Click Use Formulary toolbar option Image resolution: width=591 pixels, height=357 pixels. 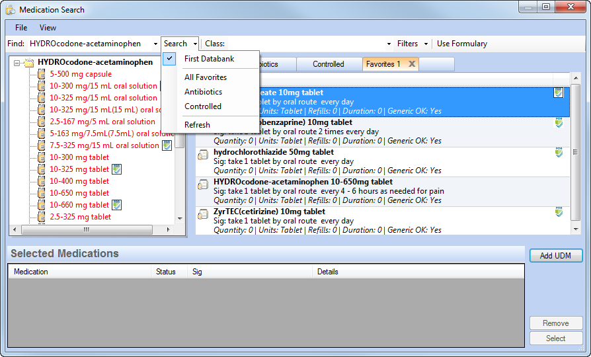click(461, 44)
